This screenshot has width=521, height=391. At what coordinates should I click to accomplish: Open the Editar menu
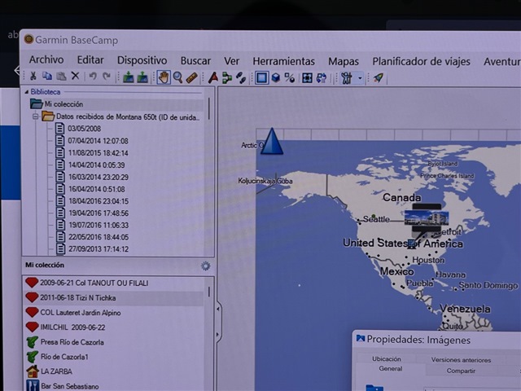pos(90,60)
